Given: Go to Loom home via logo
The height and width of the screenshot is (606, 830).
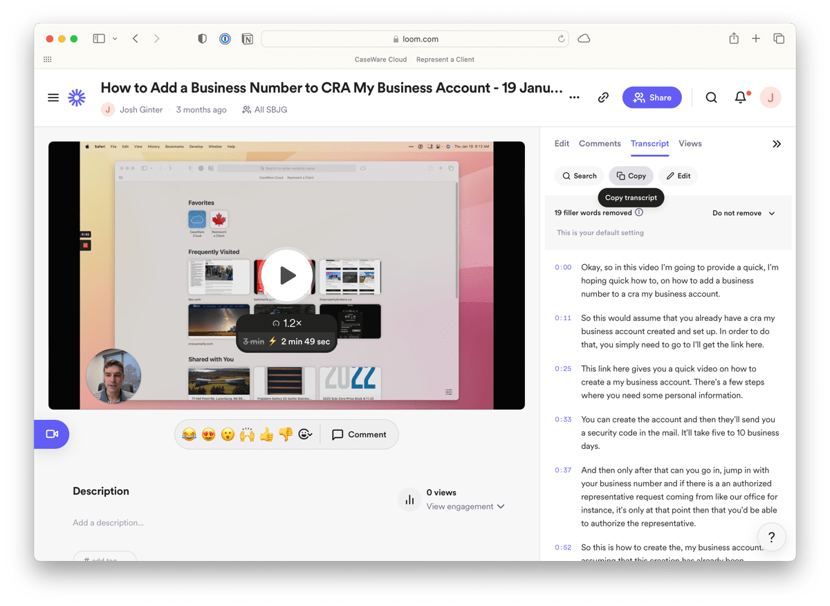Looking at the screenshot, I should [77, 98].
